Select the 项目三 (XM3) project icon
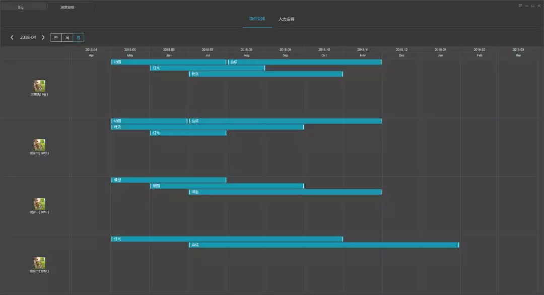This screenshot has height=295, width=544. pyautogui.click(x=39, y=145)
